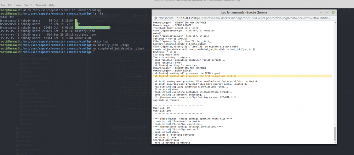Screen dimensions: 354x155
Task: Click the 'ls -la' command in terminal
Action: (x=98, y=13)
